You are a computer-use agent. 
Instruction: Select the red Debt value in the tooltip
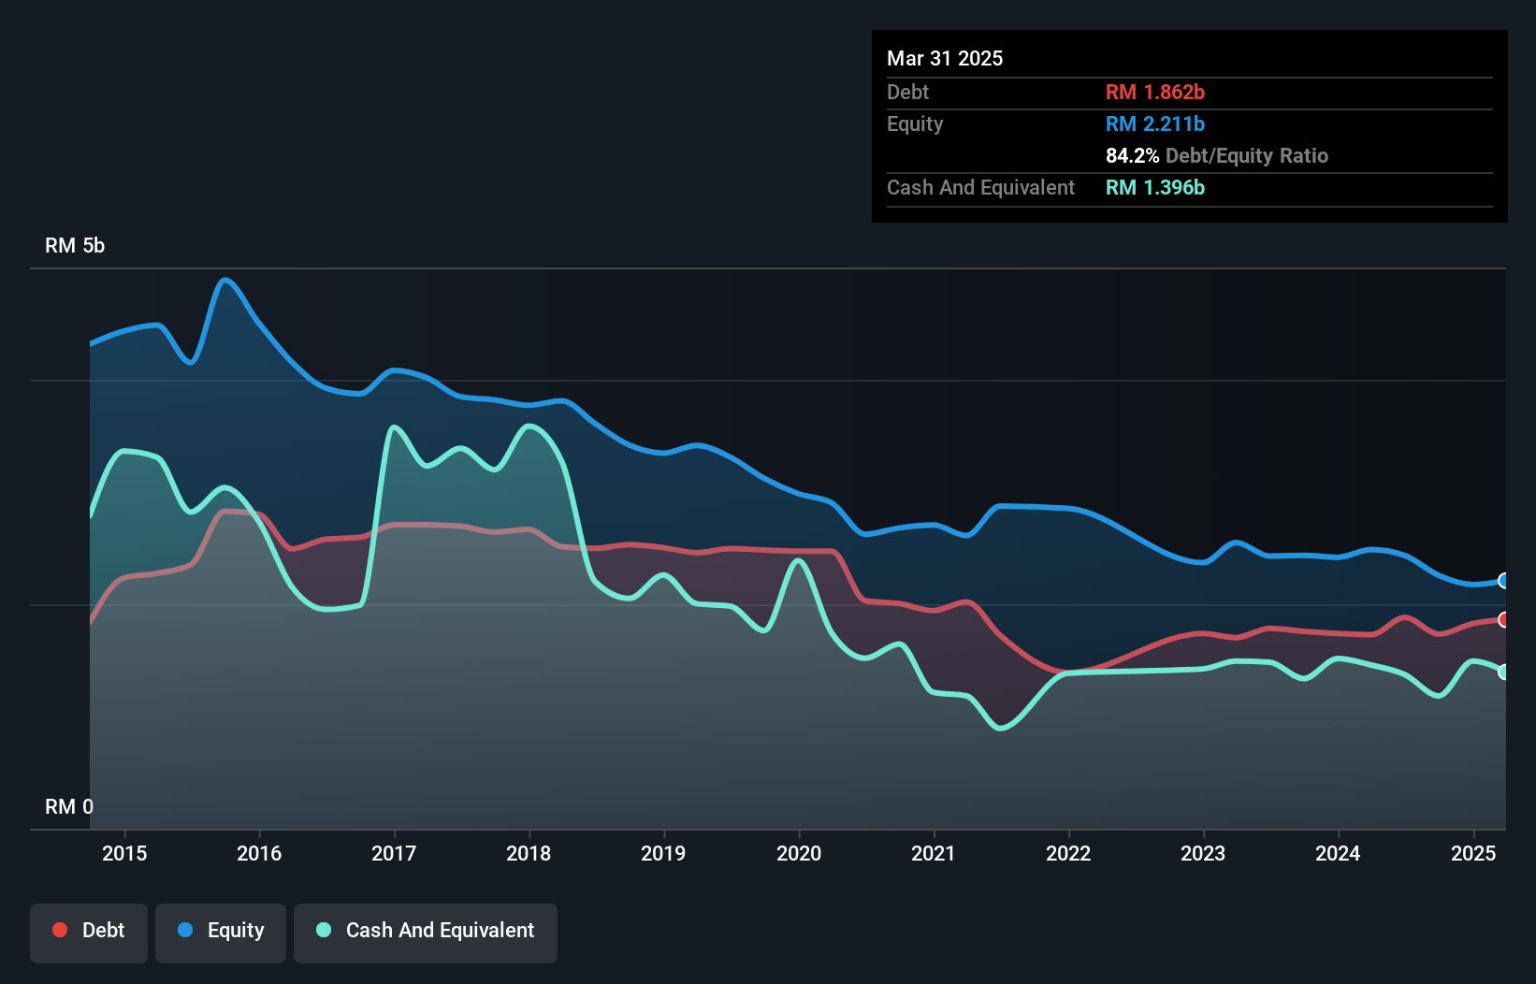(1155, 92)
